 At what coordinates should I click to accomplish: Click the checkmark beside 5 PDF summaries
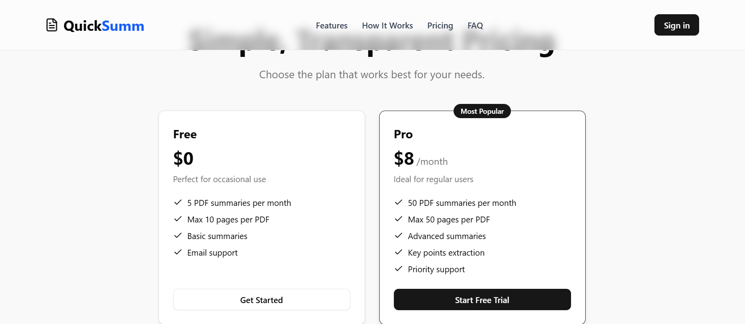point(178,202)
